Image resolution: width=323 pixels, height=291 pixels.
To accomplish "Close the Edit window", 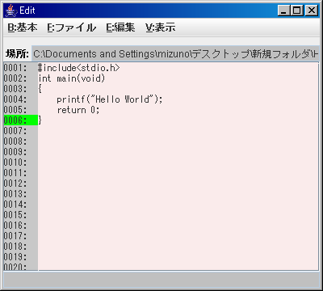I will 312,11.
